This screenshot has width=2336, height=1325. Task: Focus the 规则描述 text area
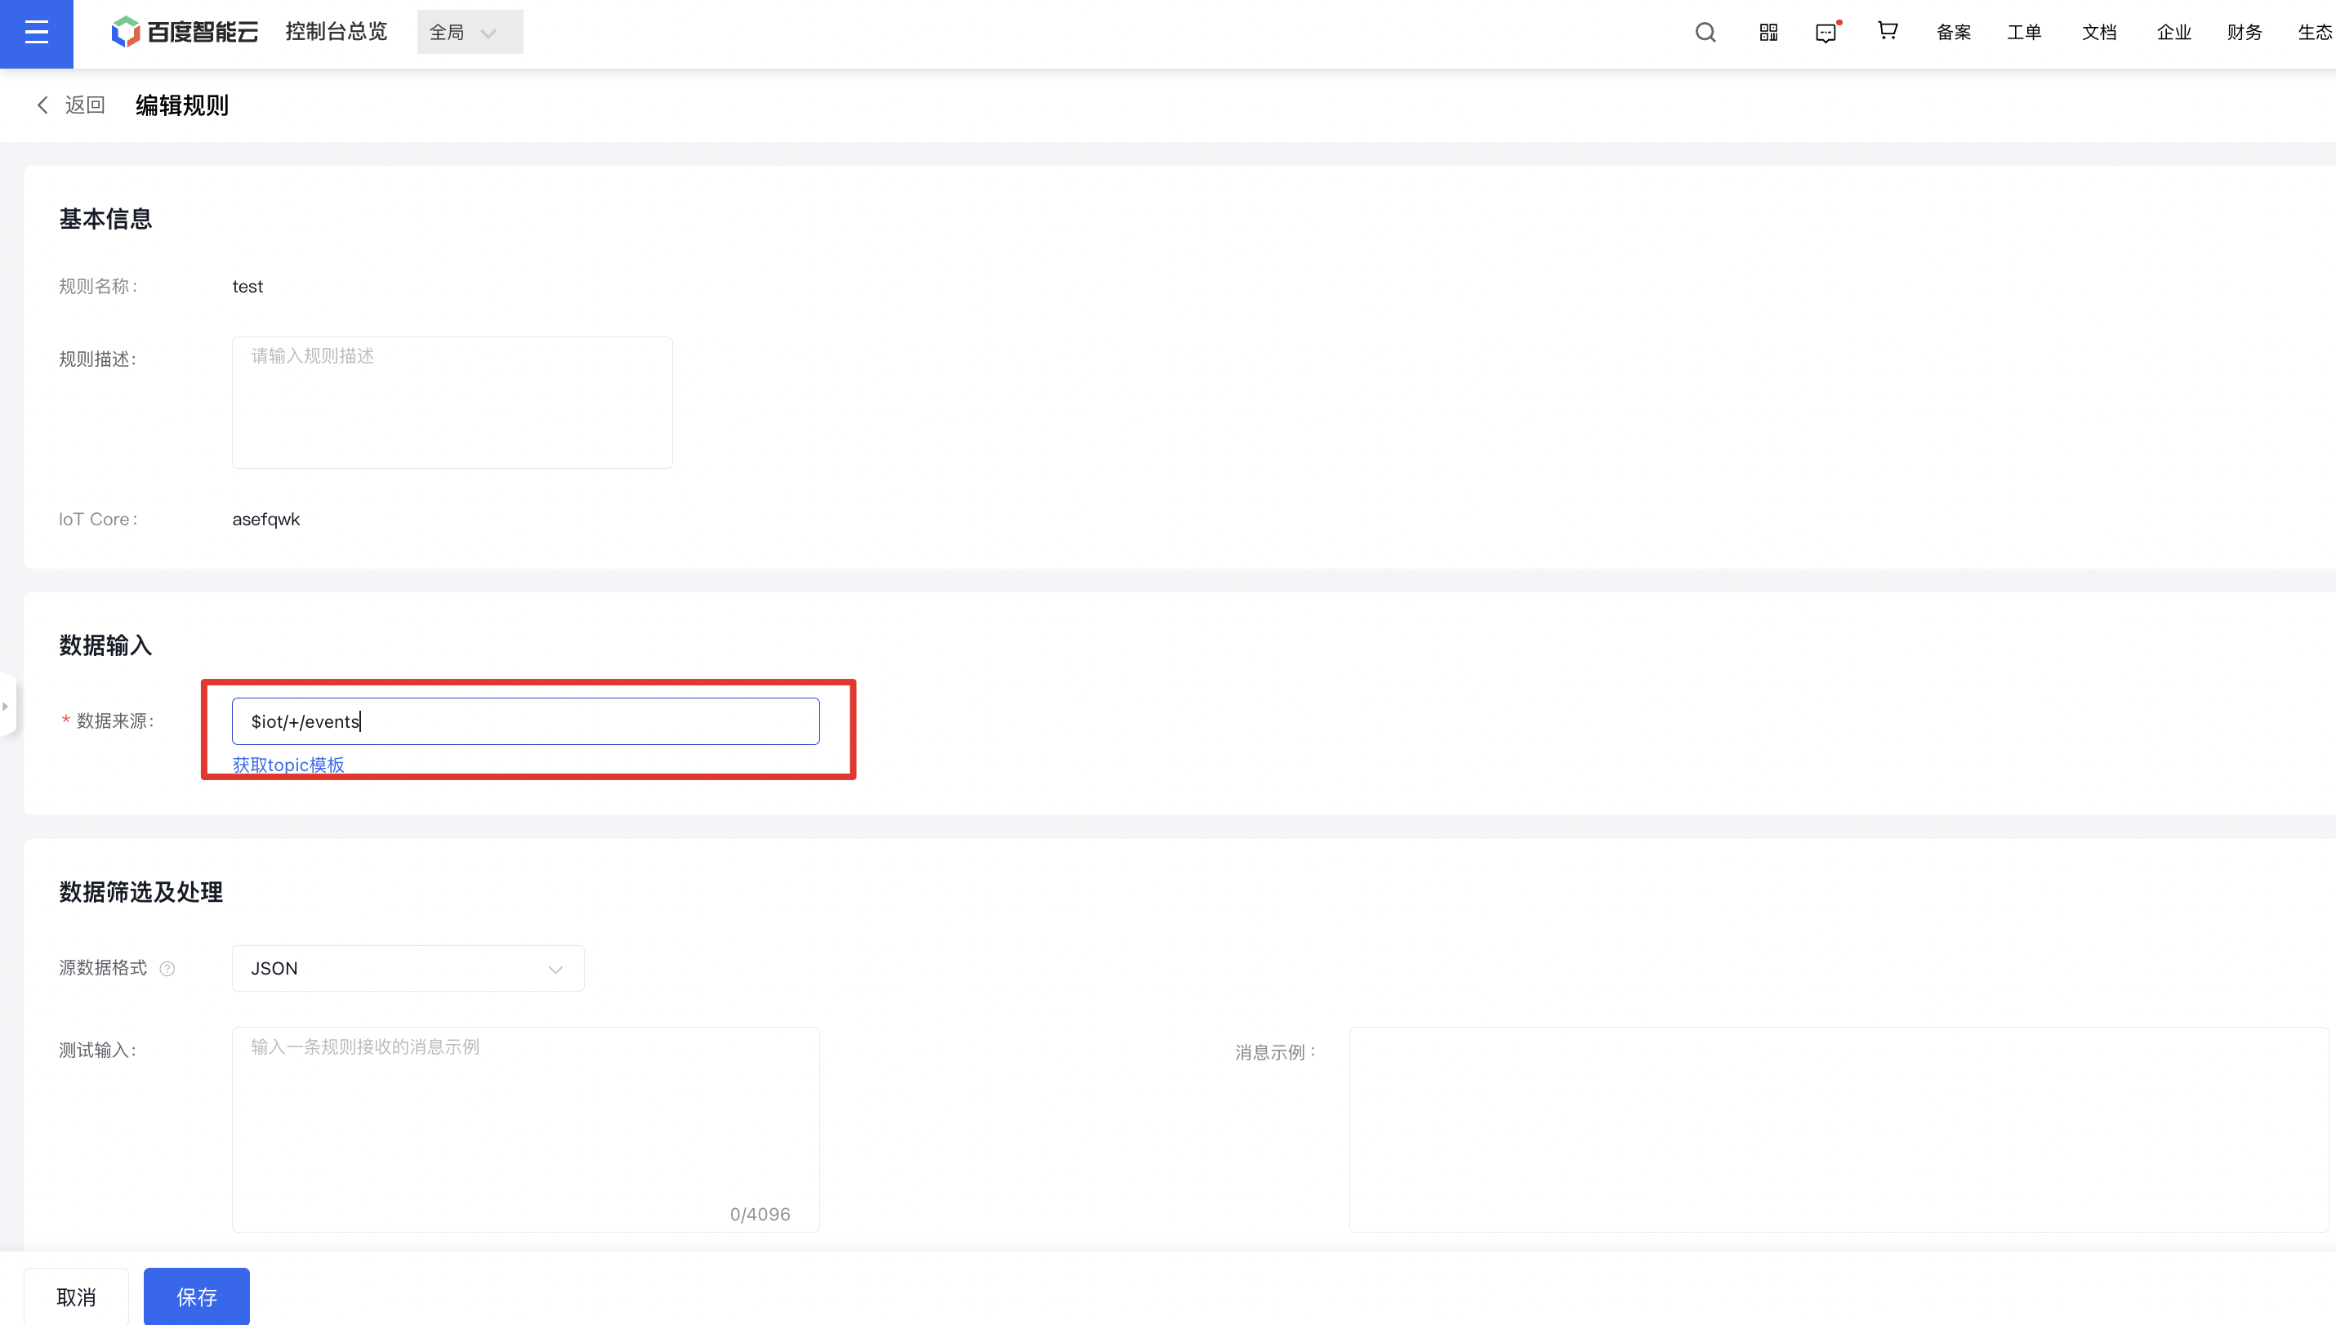tap(452, 402)
